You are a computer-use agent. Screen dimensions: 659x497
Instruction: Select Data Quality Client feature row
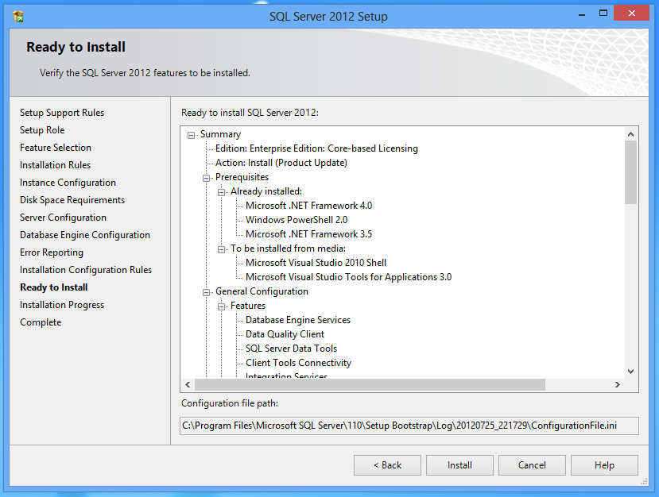pyautogui.click(x=285, y=334)
